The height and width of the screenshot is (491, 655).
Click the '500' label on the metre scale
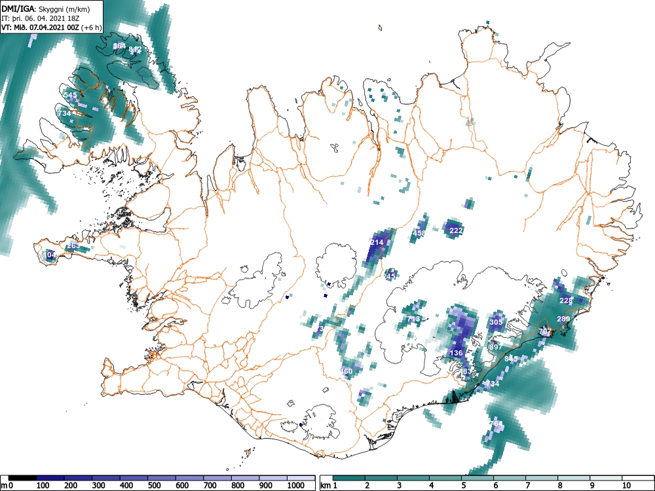tap(154, 485)
